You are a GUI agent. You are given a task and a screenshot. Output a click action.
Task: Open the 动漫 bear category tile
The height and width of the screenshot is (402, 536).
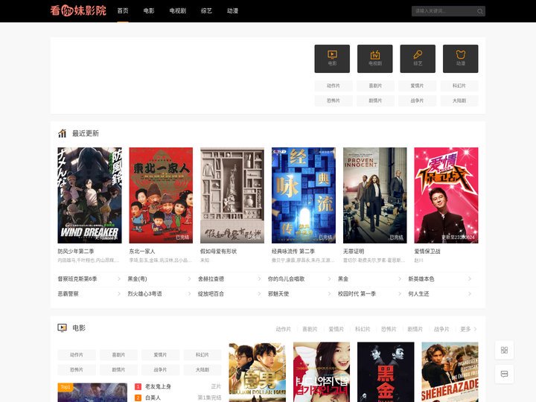tap(461, 59)
